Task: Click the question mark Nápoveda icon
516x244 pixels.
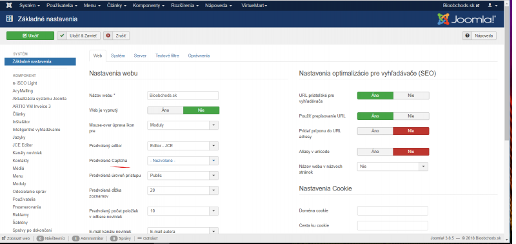Action: 467,36
